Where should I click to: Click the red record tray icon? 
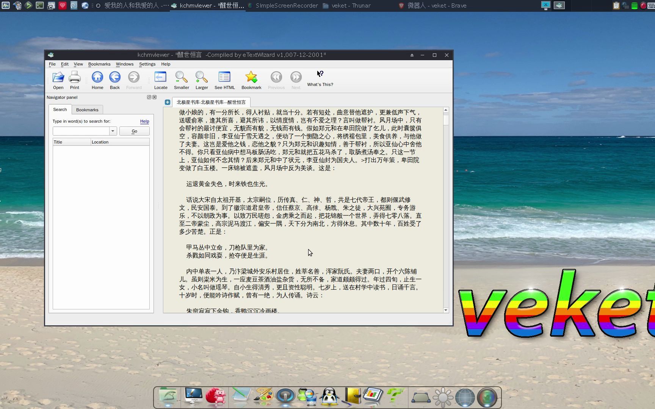point(643,5)
